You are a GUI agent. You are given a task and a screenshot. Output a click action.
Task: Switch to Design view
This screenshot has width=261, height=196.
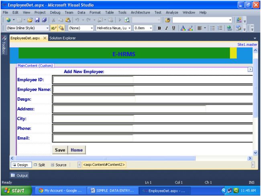(21, 165)
